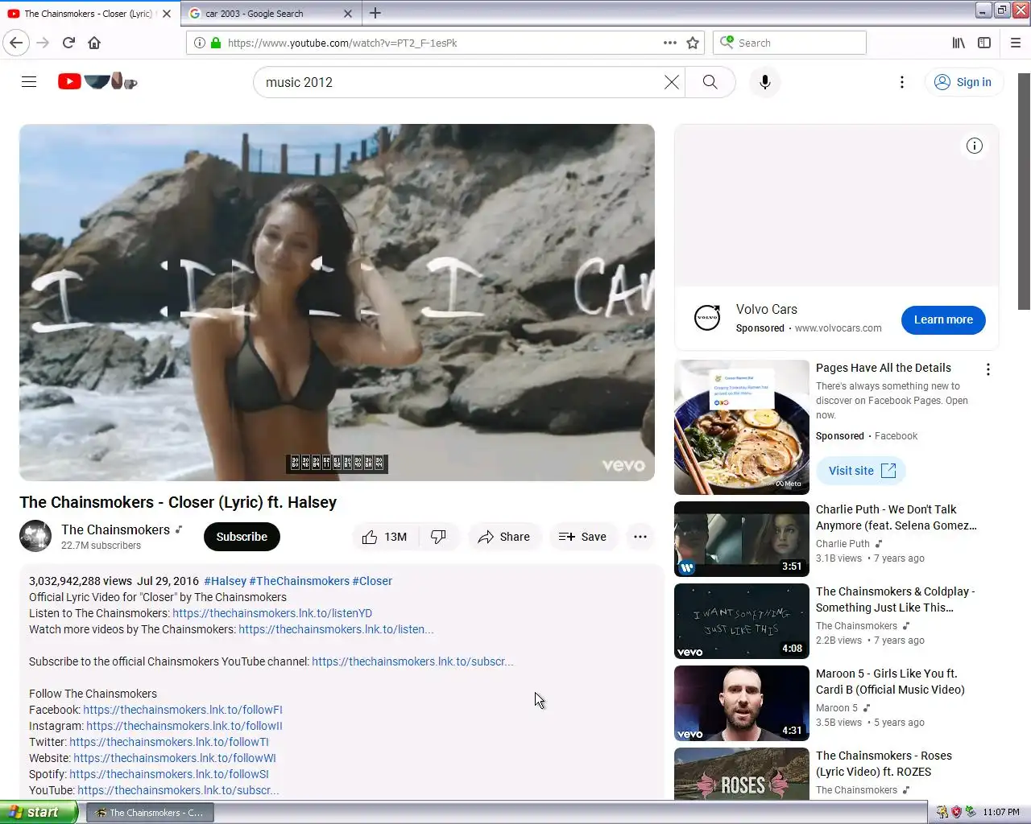Open the YouTube hamburger guide menu
The width and height of the screenshot is (1031, 824).
(x=29, y=81)
